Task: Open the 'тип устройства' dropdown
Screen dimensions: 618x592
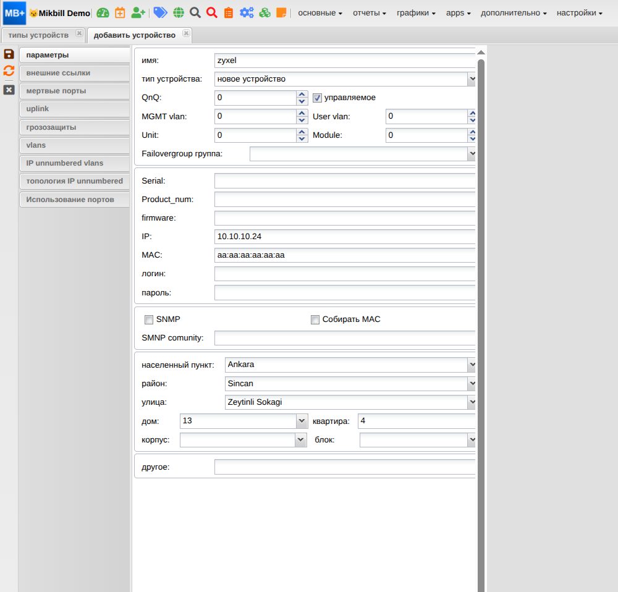Action: (472, 79)
